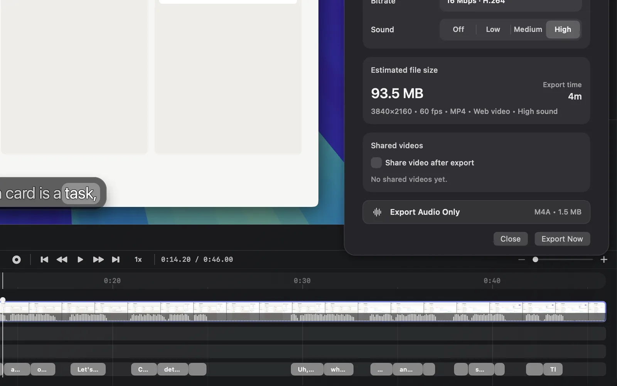This screenshot has width=617, height=386.
Task: Click the M4A • 1.5 MB label
Action: 558,212
